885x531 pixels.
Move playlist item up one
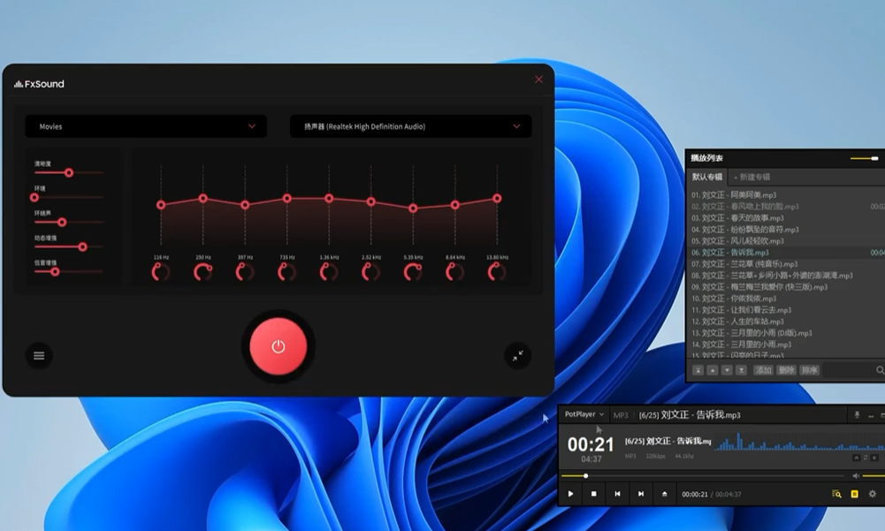(x=713, y=370)
